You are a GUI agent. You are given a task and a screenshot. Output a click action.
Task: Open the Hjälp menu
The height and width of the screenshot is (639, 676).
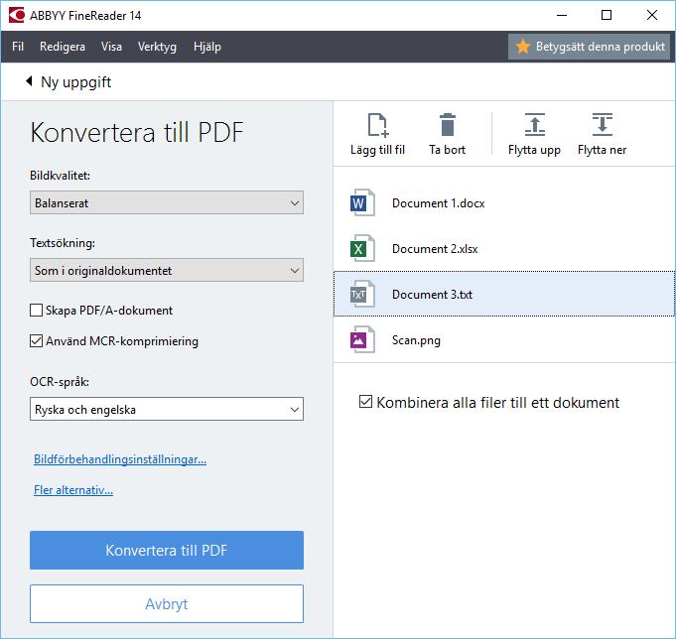pyautogui.click(x=207, y=47)
